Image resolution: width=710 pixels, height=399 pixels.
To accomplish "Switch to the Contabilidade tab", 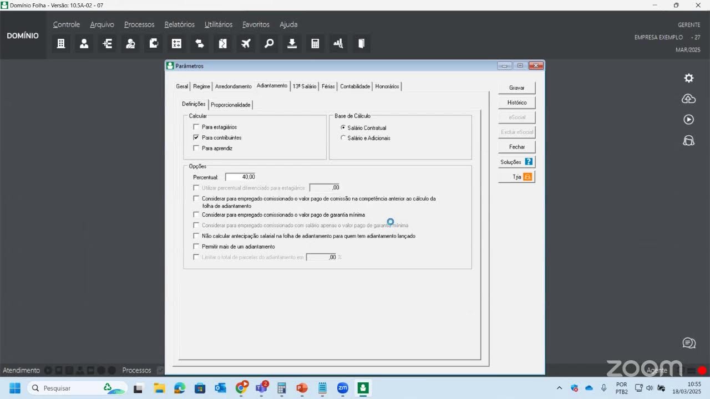I will (355, 86).
